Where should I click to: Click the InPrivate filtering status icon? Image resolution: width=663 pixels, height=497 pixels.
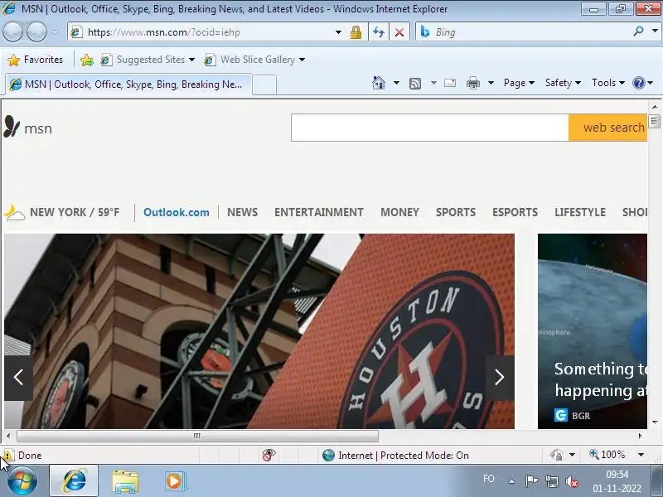click(x=269, y=455)
